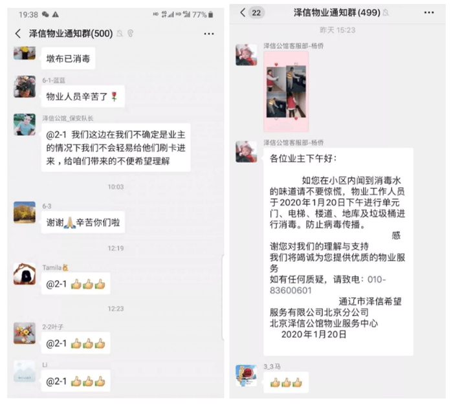
Task: Open the Li user avatar
Action: coord(25,371)
